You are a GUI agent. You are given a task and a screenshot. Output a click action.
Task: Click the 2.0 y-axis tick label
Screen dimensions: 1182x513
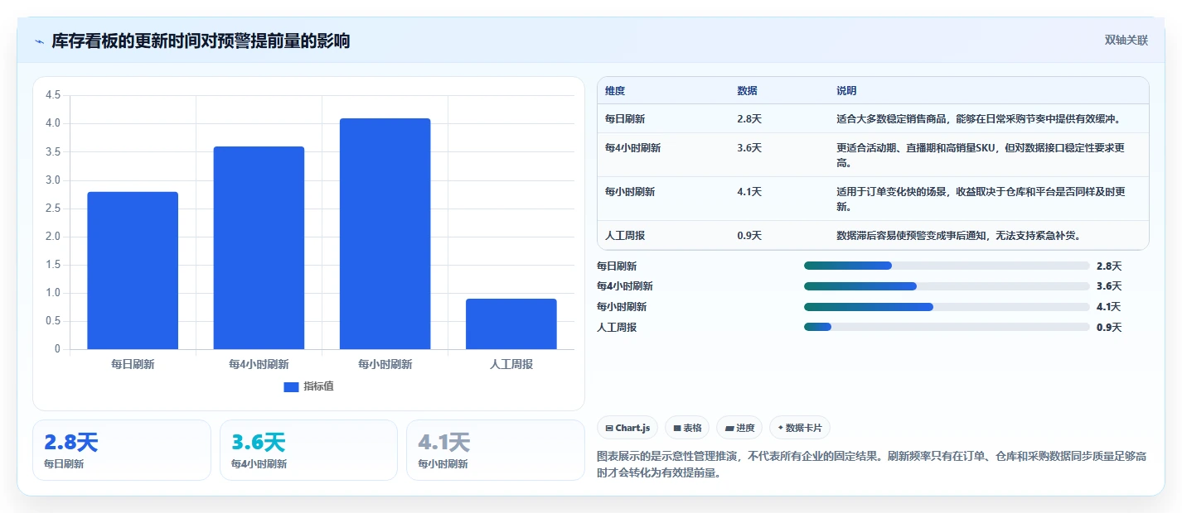tap(53, 237)
